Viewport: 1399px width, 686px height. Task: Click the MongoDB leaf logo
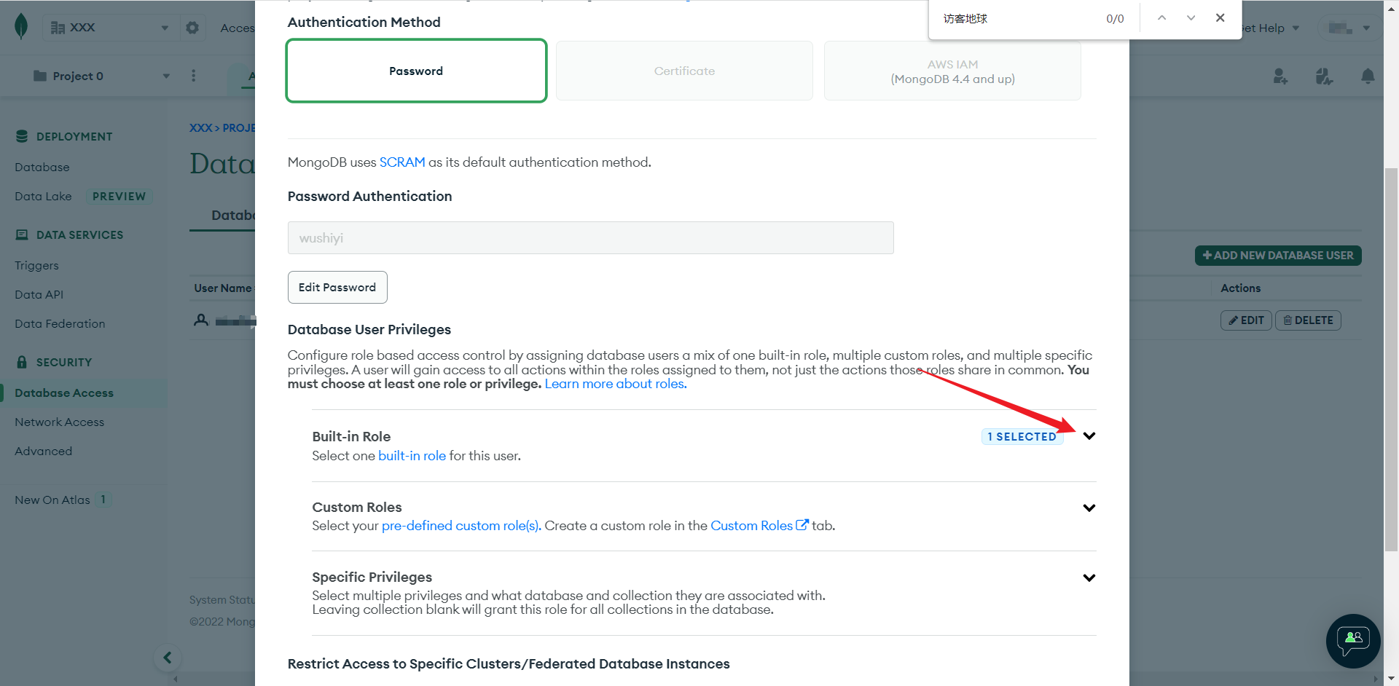tap(21, 27)
